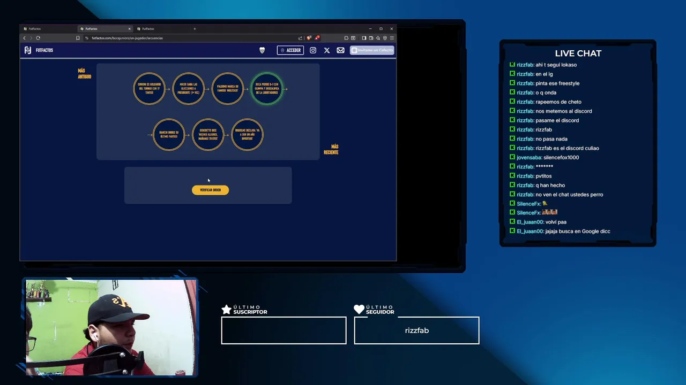Click the 'MÁS RECIENTE' label
This screenshot has height=385, width=686.
pos(331,150)
